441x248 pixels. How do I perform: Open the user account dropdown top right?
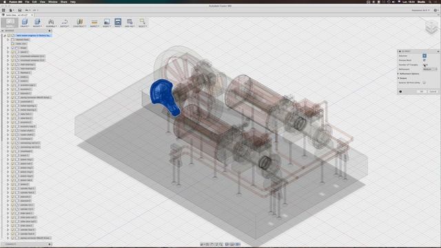(421, 10)
